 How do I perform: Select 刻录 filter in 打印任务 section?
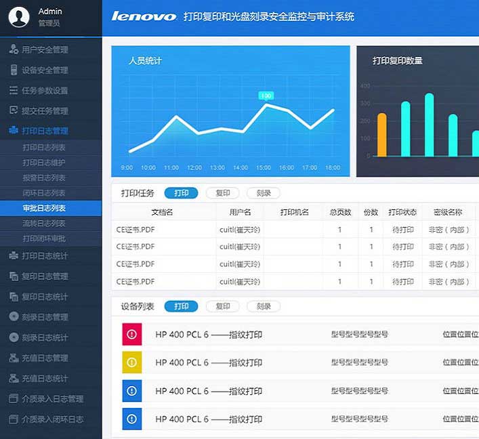point(263,193)
